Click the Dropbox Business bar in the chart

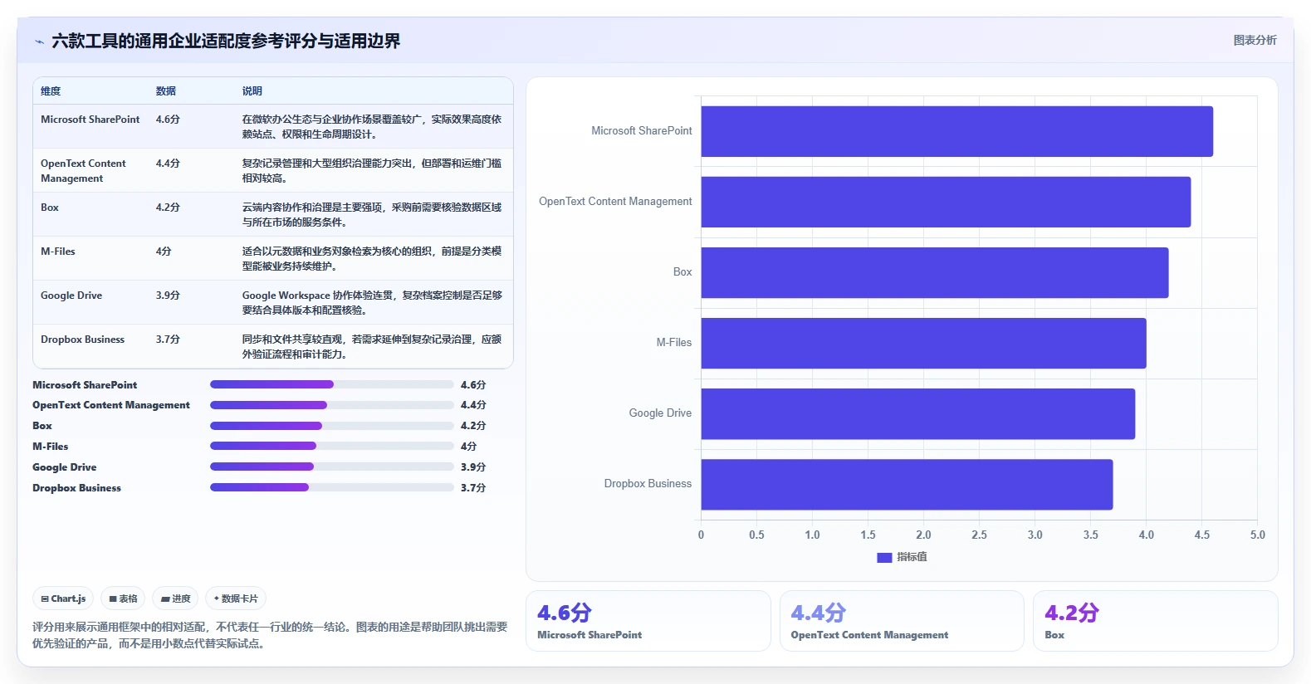click(x=907, y=484)
